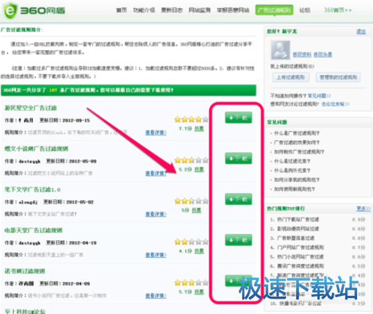The height and width of the screenshot is (314, 373).
Task: Click the 管理我的过滤规则 button
Action: click(x=338, y=77)
